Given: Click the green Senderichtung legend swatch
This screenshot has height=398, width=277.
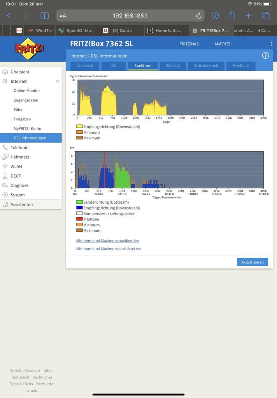Looking at the screenshot, I should [x=79, y=202].
